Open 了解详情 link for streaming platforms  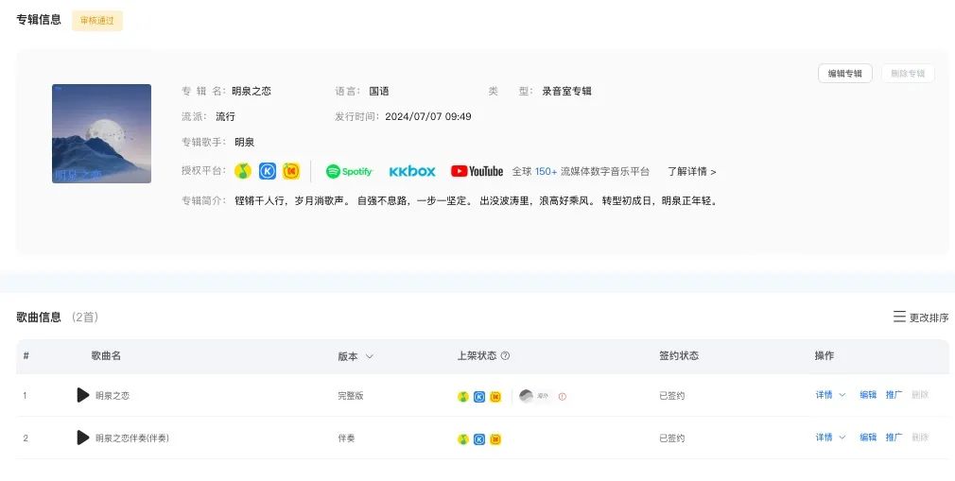click(691, 172)
